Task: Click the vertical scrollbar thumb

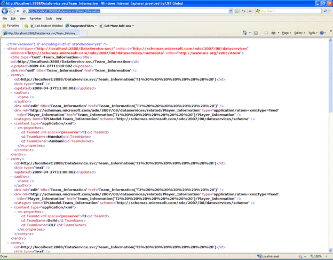Action: (330, 77)
